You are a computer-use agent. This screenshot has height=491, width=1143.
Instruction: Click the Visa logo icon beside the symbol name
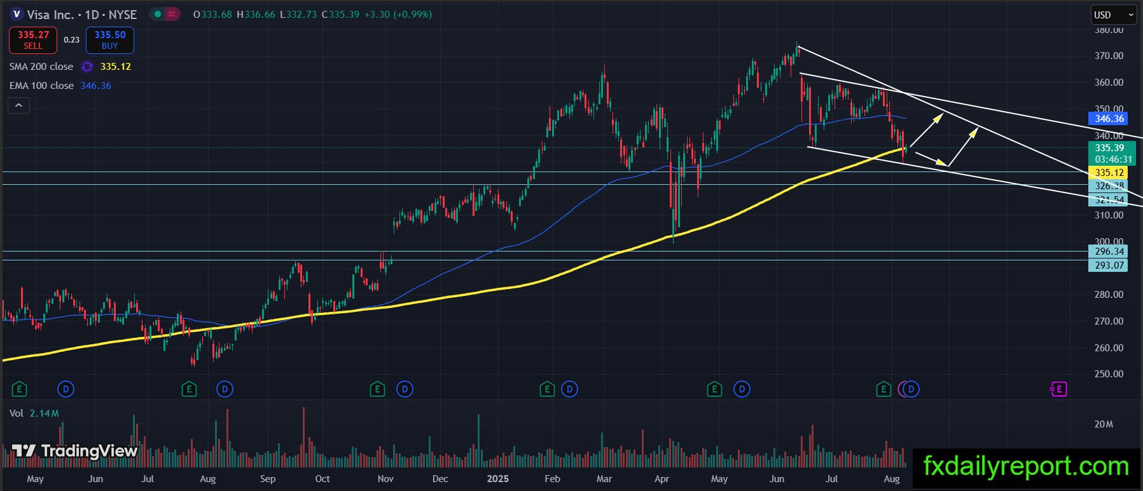coord(17,14)
